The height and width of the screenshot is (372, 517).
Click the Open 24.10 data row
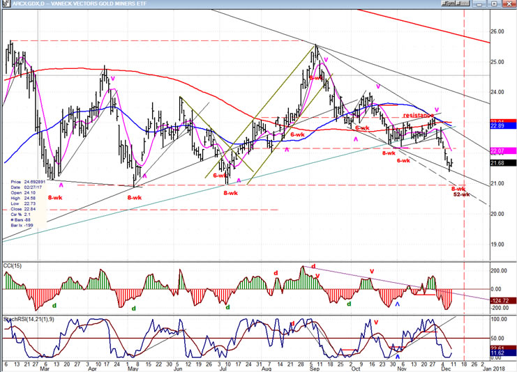24,192
